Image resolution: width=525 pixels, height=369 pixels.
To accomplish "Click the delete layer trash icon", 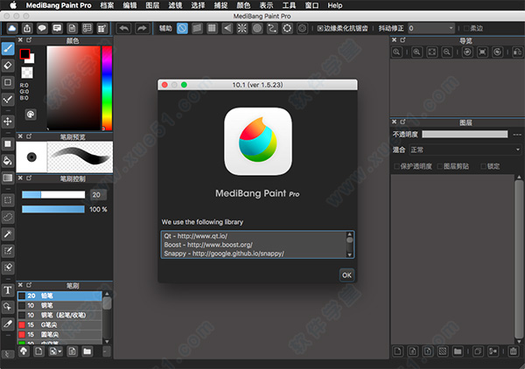I will coord(513,351).
